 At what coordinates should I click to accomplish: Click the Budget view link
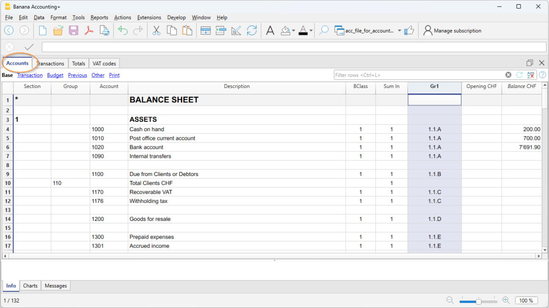[x=55, y=75]
